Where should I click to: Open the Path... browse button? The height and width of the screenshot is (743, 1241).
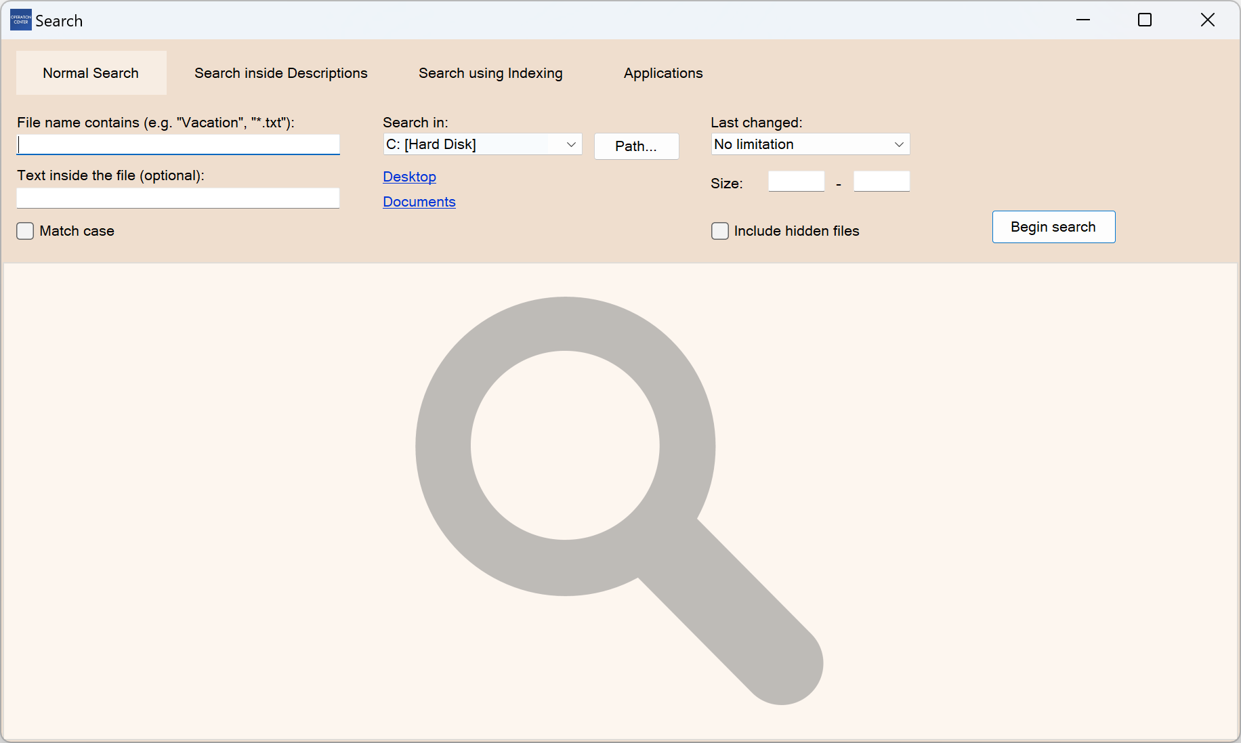tap(636, 146)
